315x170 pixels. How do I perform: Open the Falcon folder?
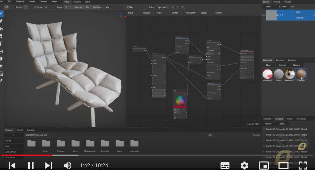[x=61, y=144]
